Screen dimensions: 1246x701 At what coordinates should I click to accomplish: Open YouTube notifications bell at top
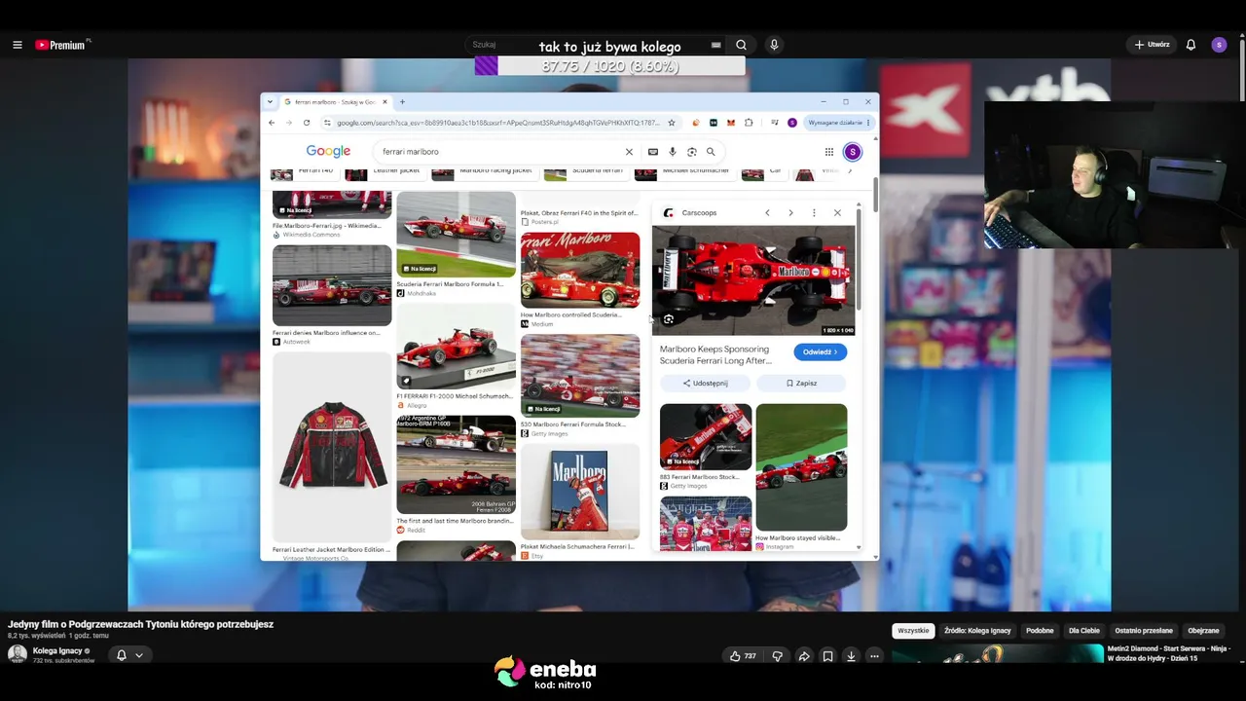click(x=1191, y=45)
